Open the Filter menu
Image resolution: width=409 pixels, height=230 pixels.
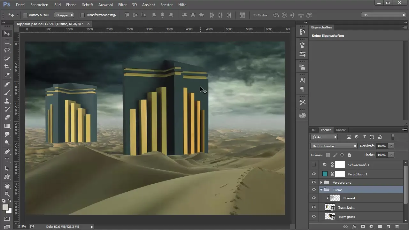(122, 5)
